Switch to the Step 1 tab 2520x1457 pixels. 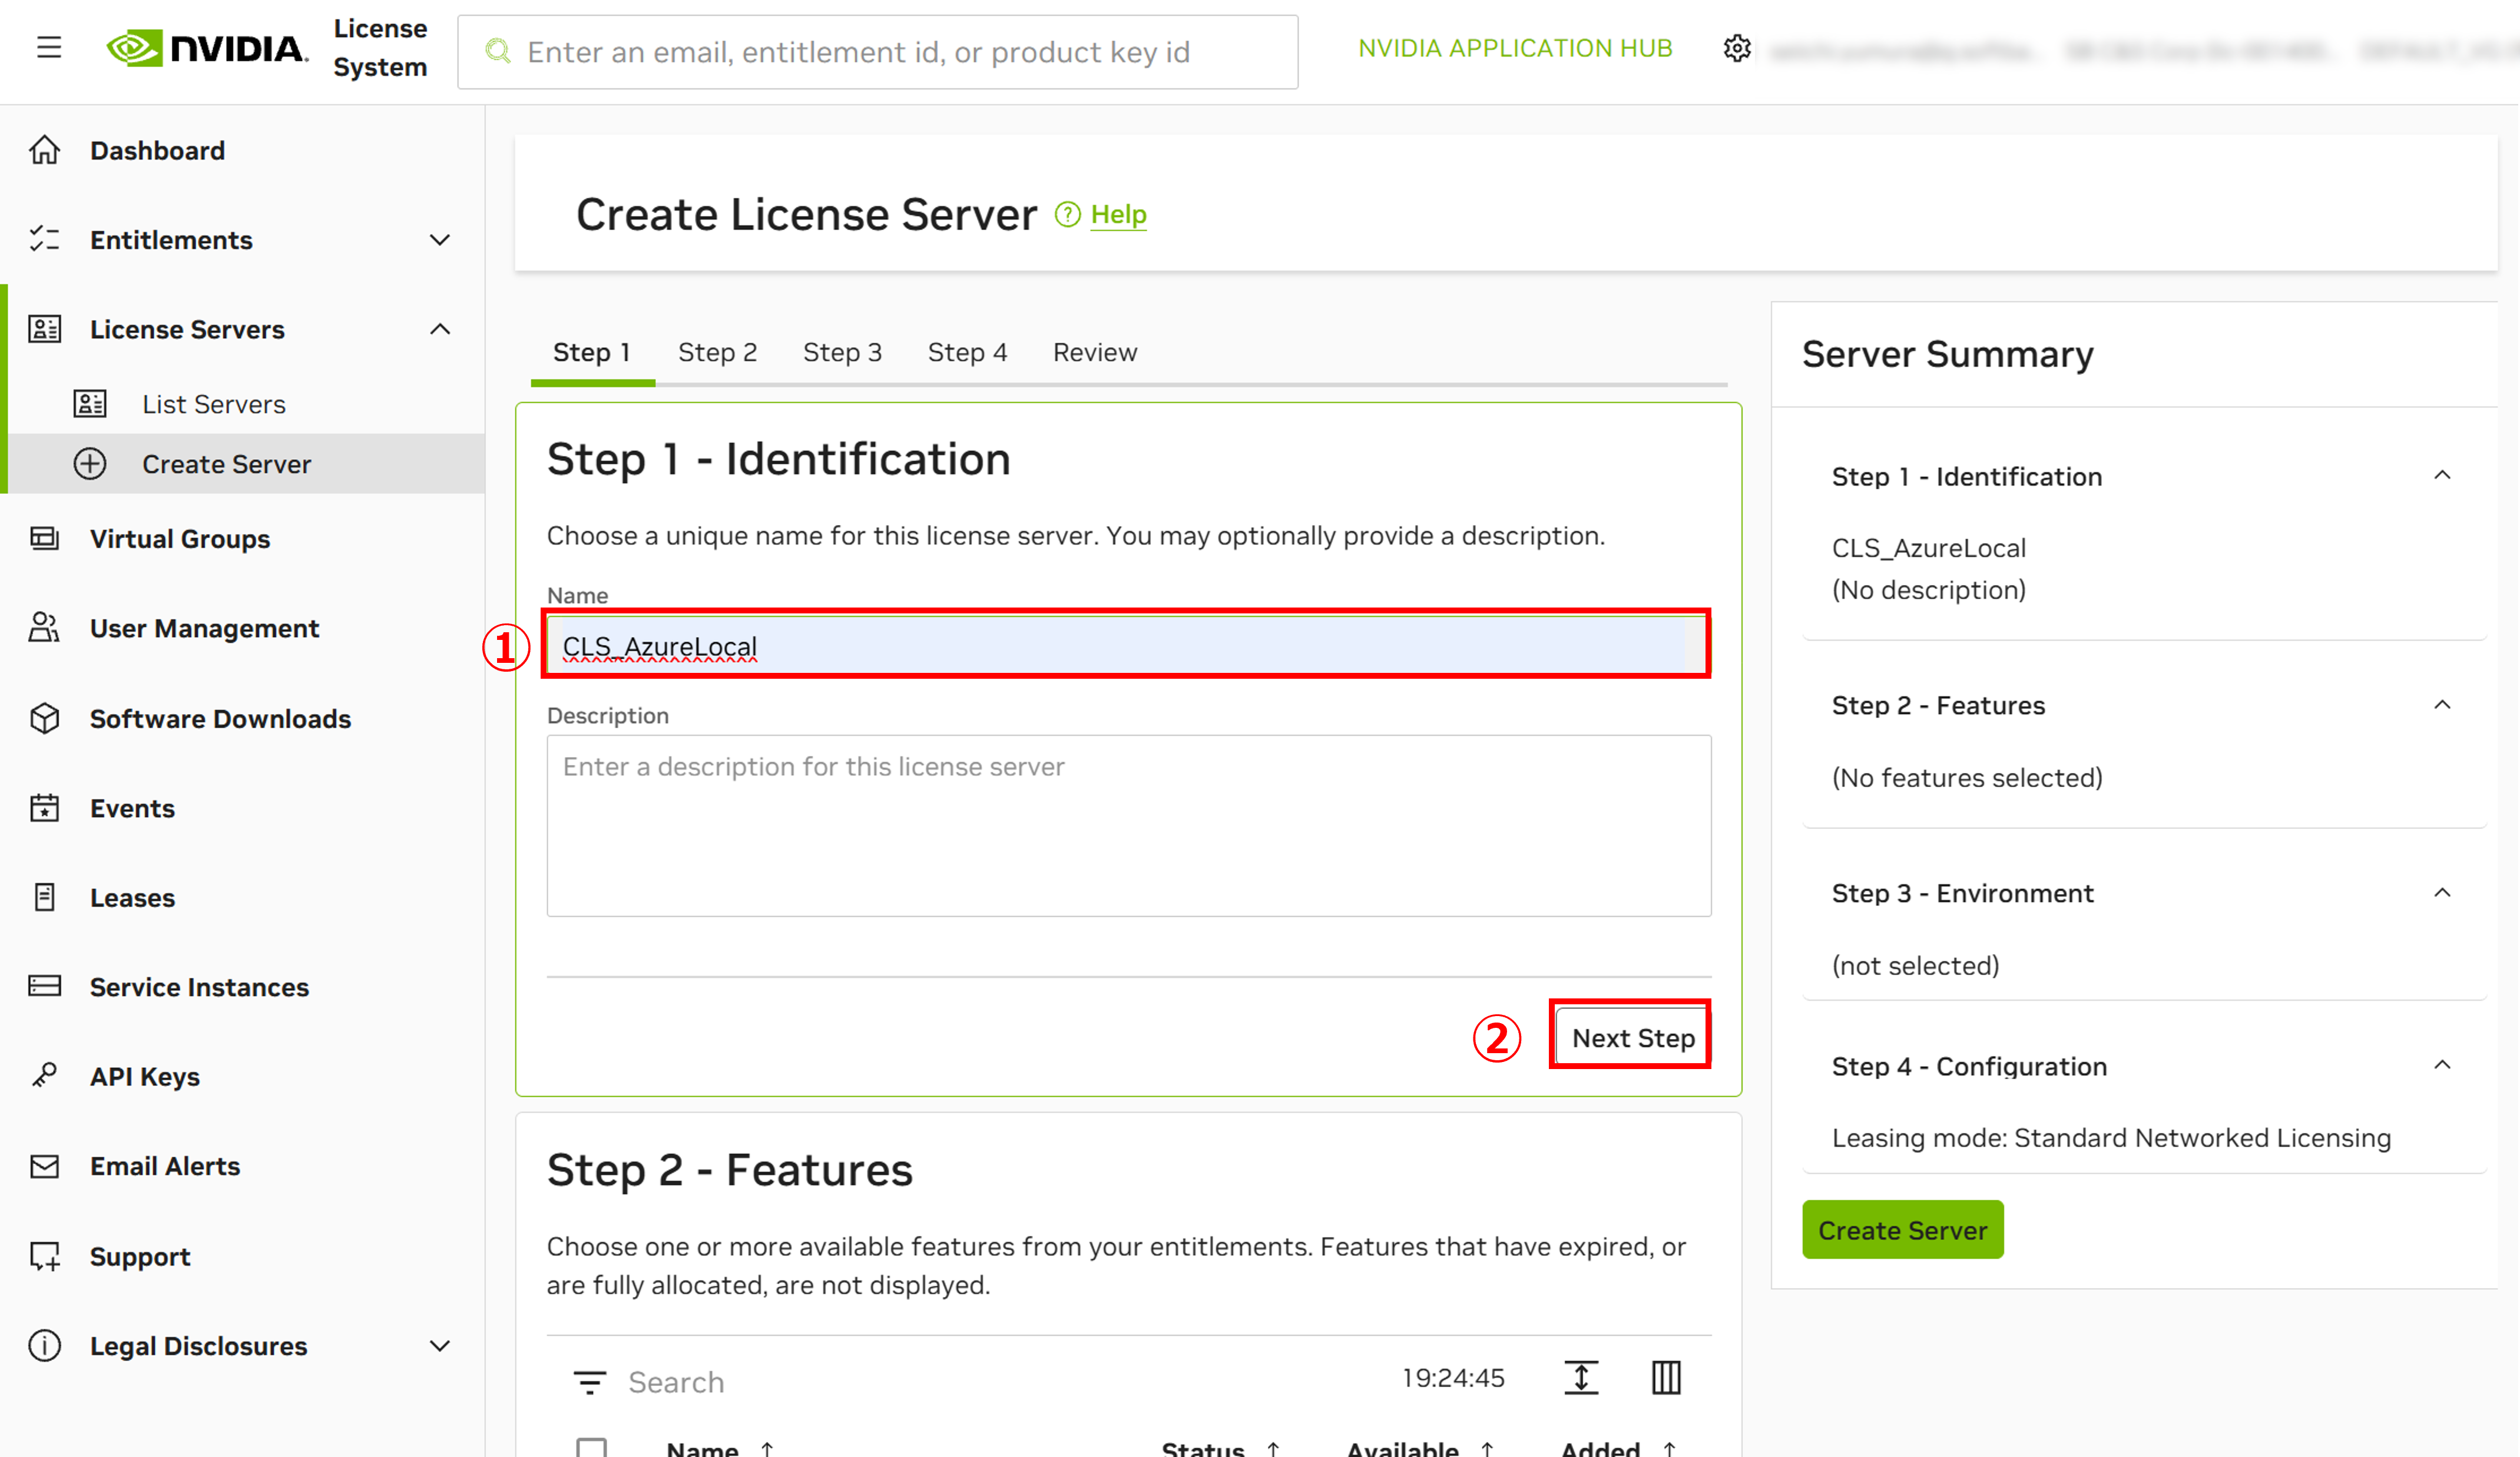pos(592,353)
